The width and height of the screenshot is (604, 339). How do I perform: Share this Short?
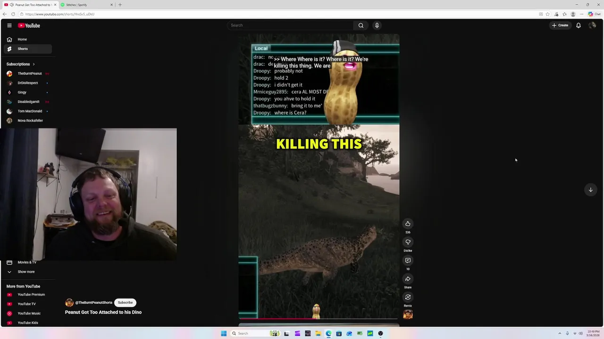(408, 279)
